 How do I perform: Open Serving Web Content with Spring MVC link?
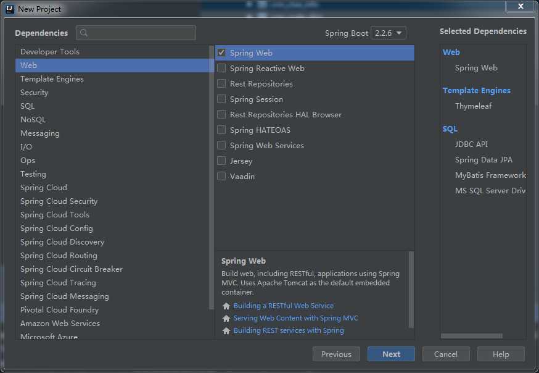tap(295, 318)
